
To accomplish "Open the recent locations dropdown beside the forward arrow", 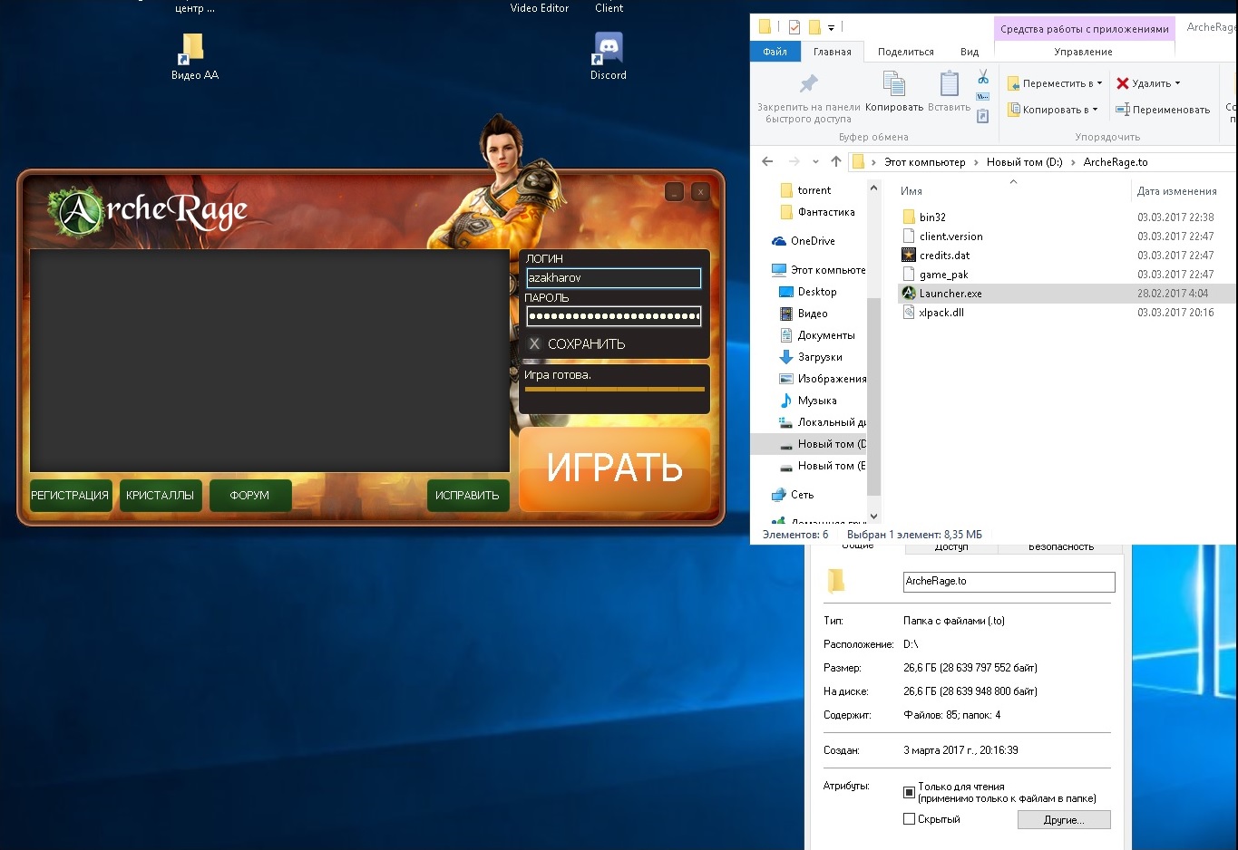I will point(815,162).
